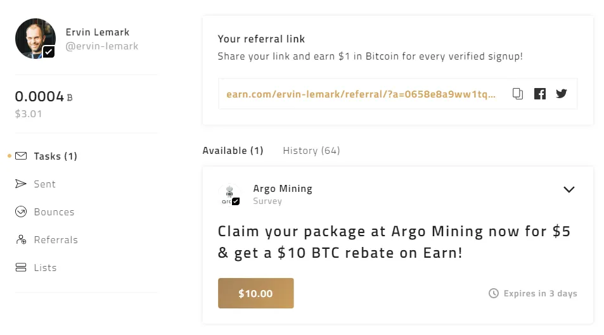Open the Argo Mining task headline
Viewport: 604px width, 335px height.
coord(394,242)
